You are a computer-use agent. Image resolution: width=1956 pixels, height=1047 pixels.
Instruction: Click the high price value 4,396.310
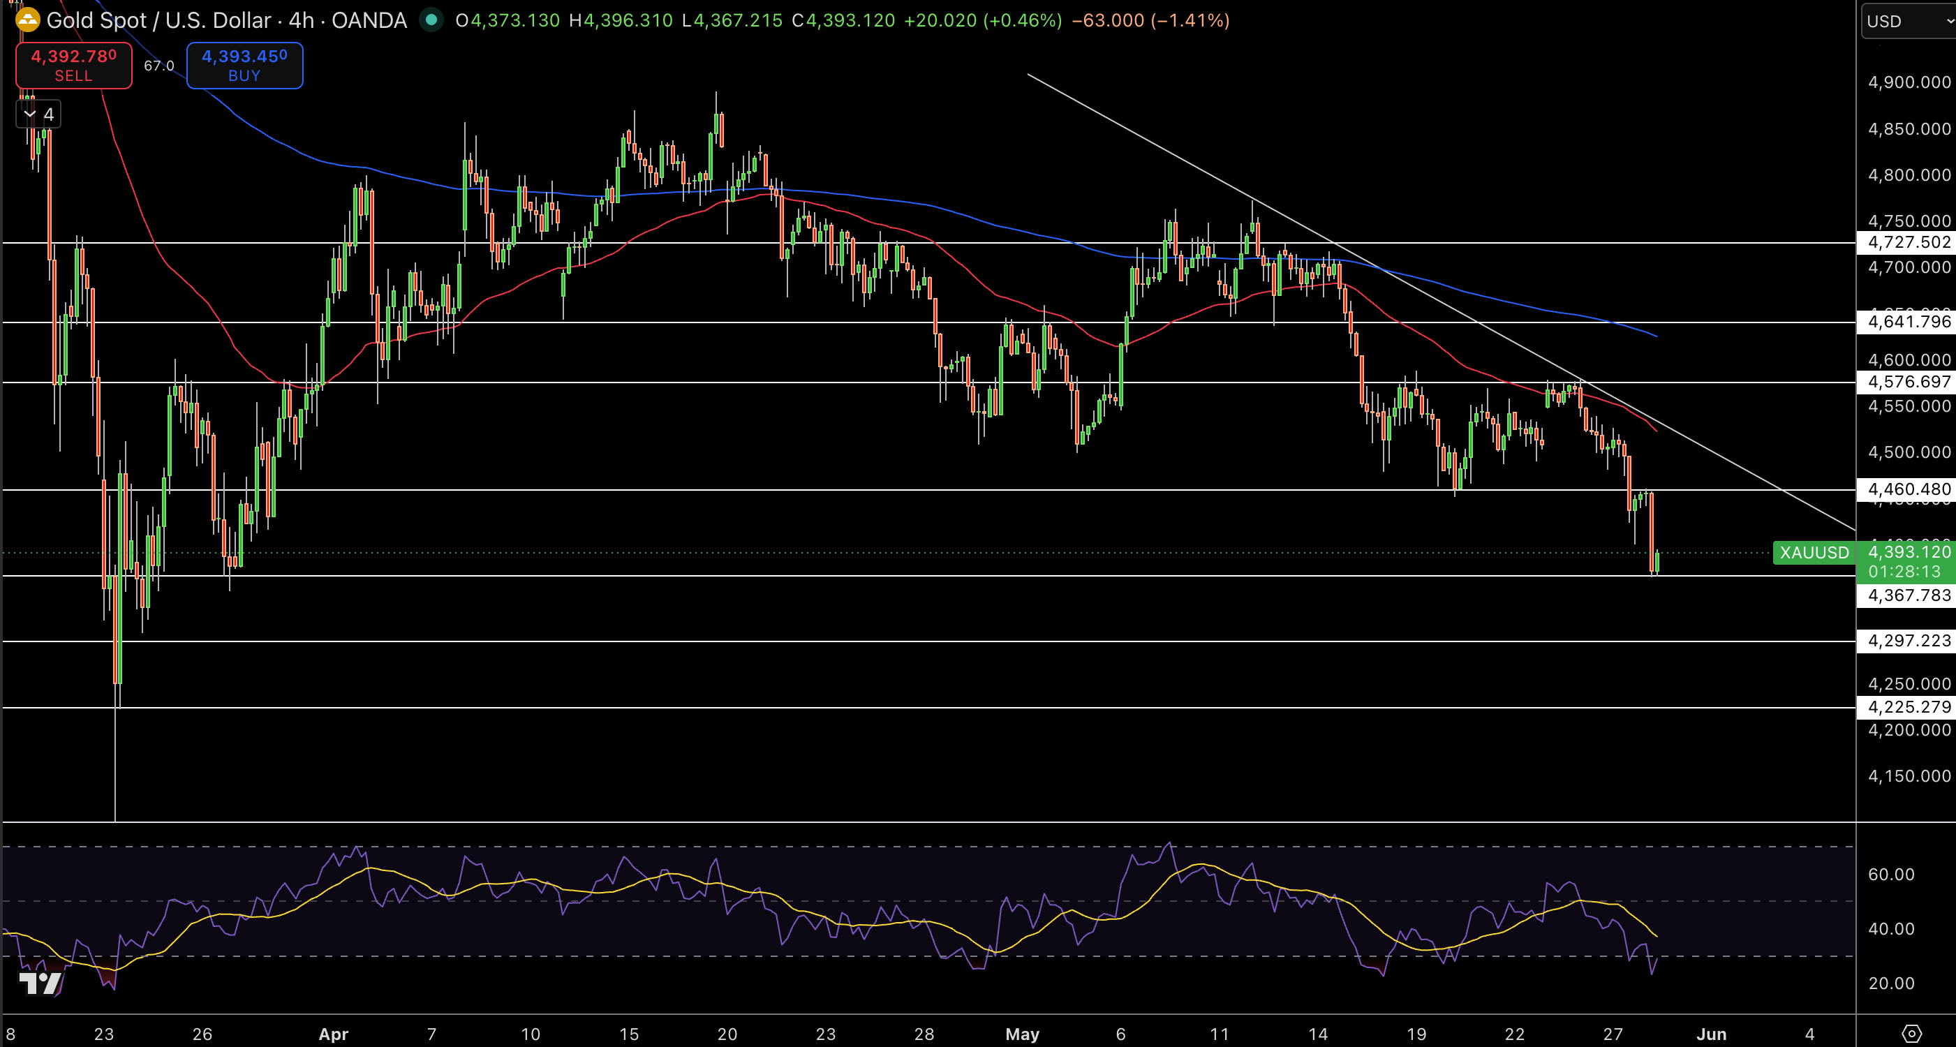coord(628,20)
